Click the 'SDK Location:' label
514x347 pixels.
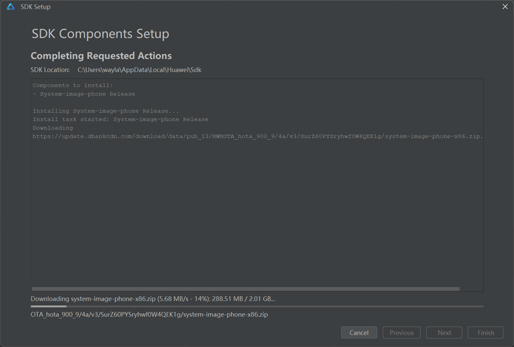[50, 70]
